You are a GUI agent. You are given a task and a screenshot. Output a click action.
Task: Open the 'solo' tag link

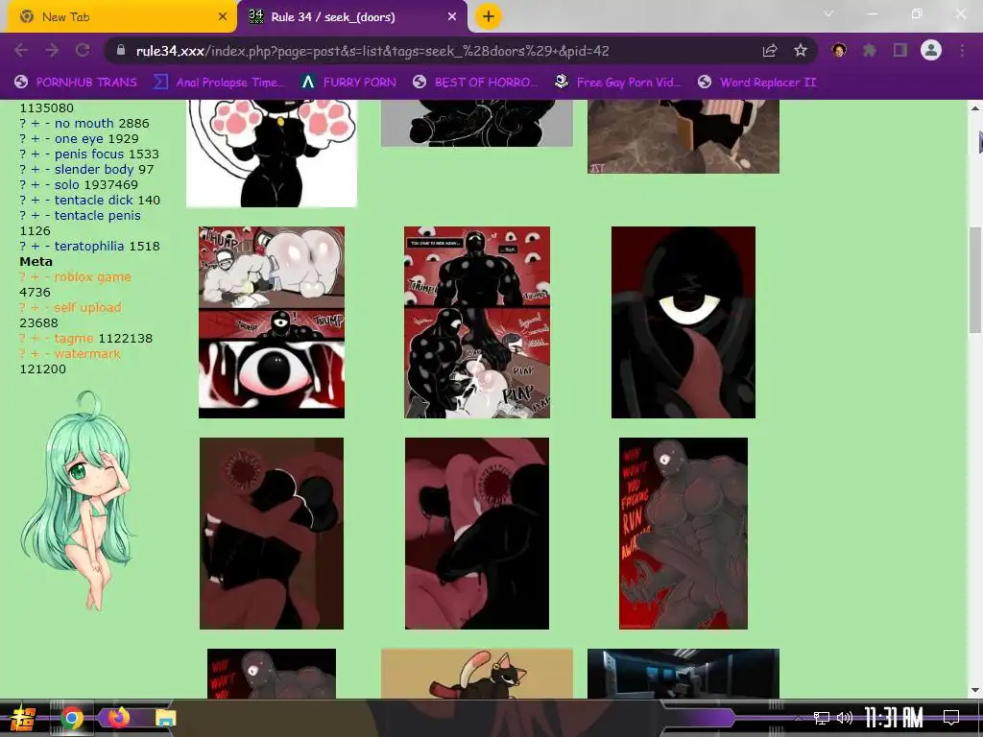(67, 184)
